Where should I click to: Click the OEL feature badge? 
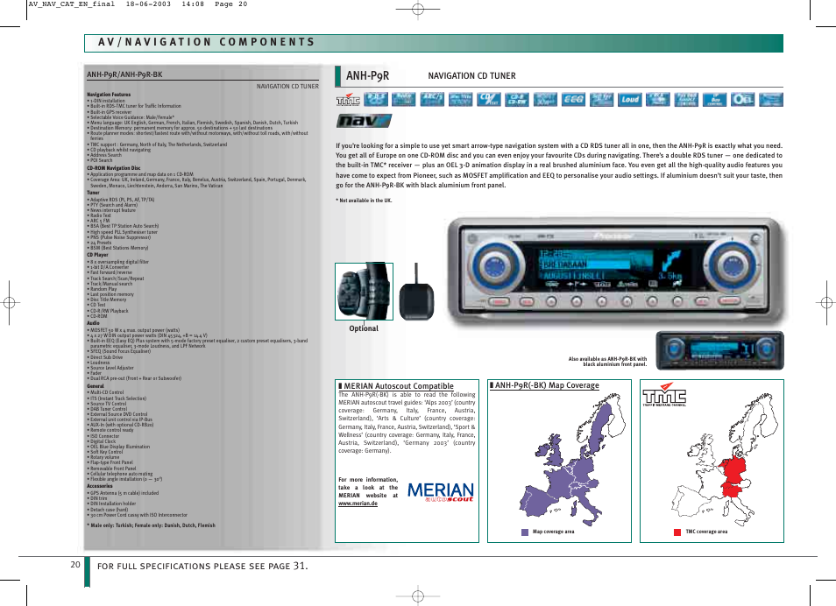(x=743, y=100)
